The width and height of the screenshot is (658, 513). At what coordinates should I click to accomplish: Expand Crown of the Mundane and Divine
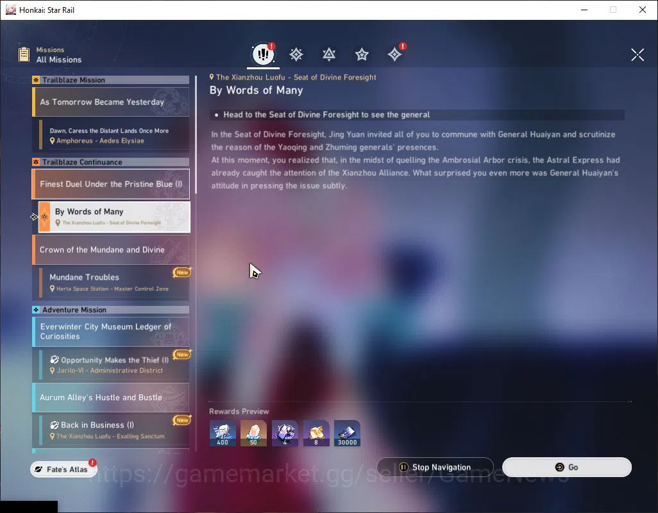111,249
